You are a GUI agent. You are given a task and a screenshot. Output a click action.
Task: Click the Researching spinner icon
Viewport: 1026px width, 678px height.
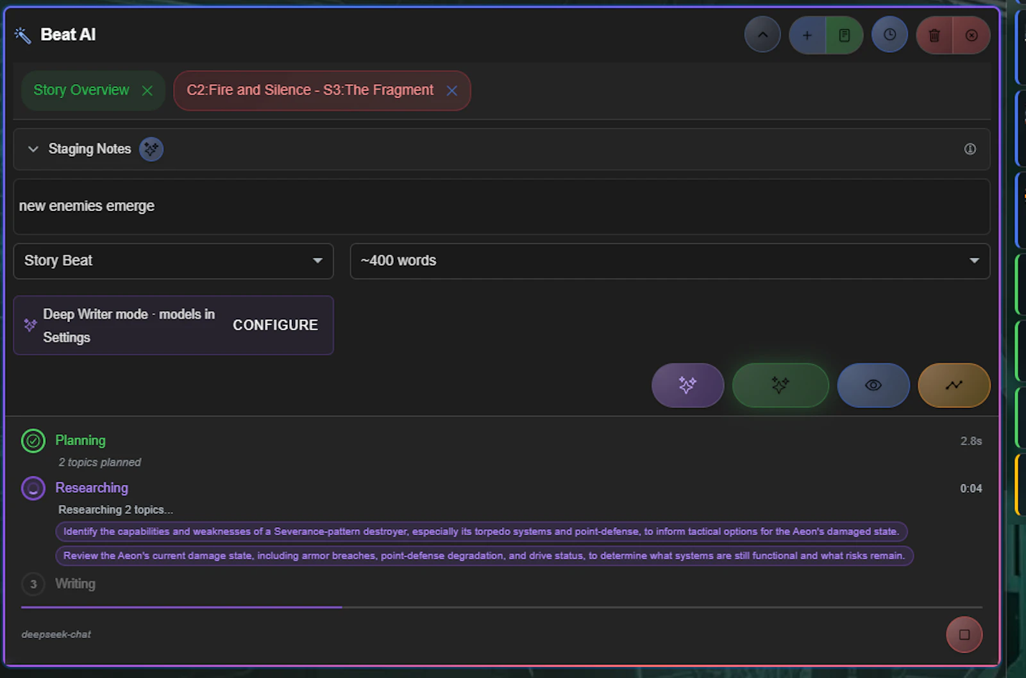(x=33, y=488)
